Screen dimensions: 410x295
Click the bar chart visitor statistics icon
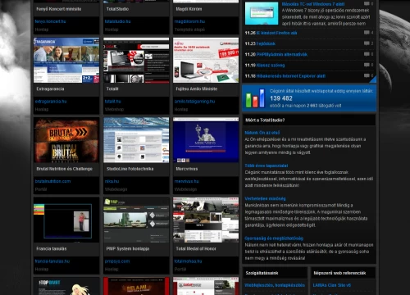255,98
